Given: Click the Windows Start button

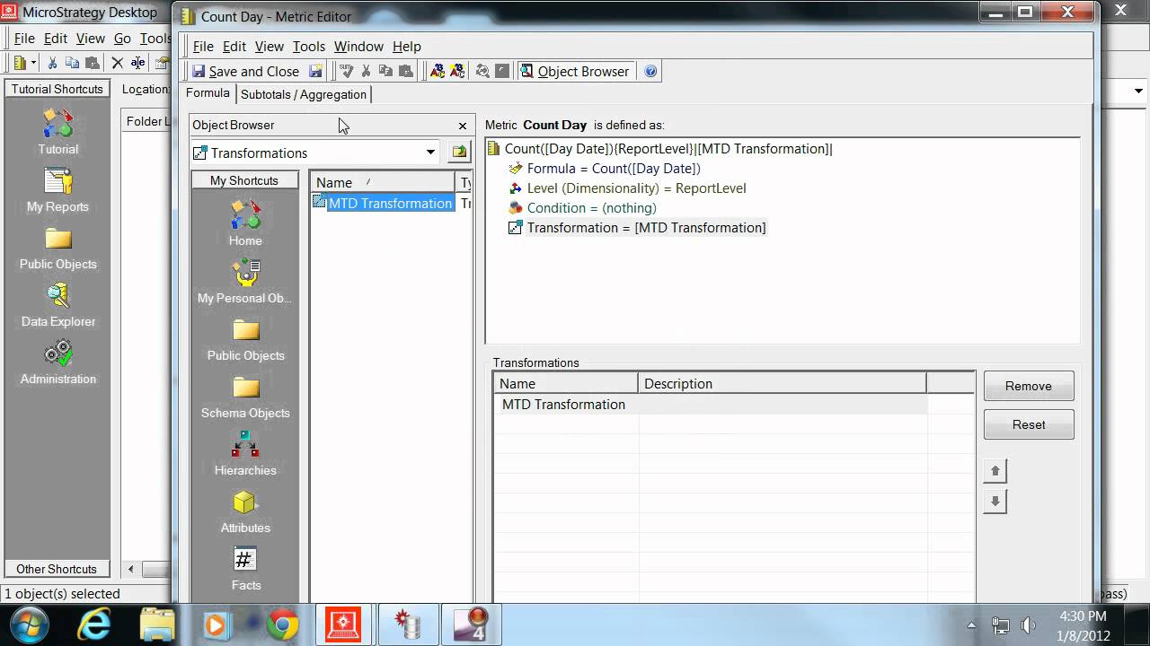Looking at the screenshot, I should point(30,624).
